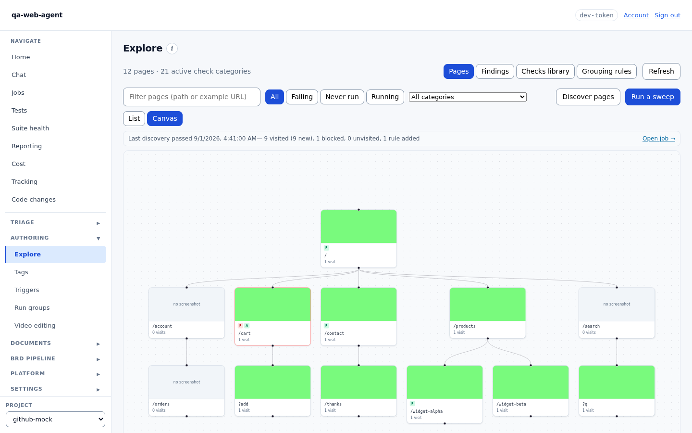Image resolution: width=692 pixels, height=433 pixels.
Task: Click the info icon beside Explore heading
Action: coord(172,49)
